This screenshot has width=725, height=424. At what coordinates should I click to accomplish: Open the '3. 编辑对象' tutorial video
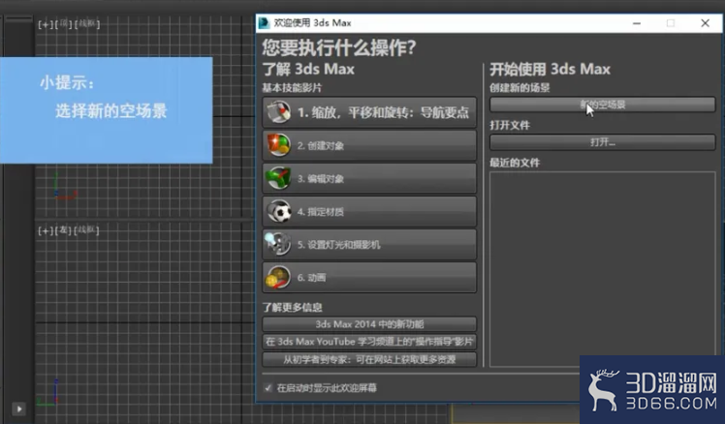(369, 178)
